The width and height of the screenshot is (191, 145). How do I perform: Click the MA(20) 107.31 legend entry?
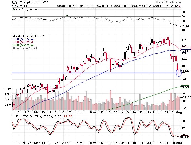click(23, 42)
